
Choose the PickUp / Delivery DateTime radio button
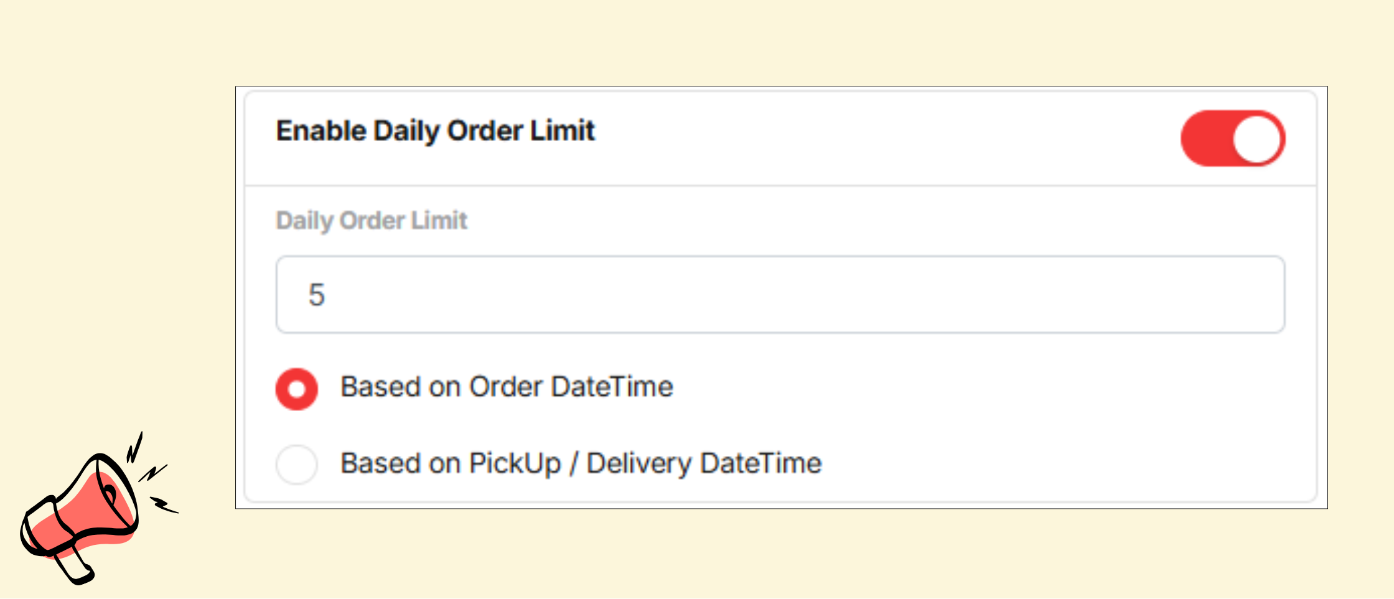coord(297,465)
